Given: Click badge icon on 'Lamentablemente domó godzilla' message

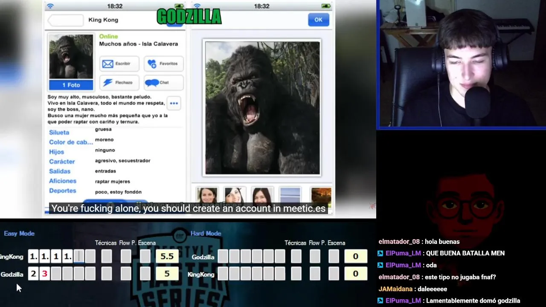Looking at the screenshot, I should coord(380,301).
